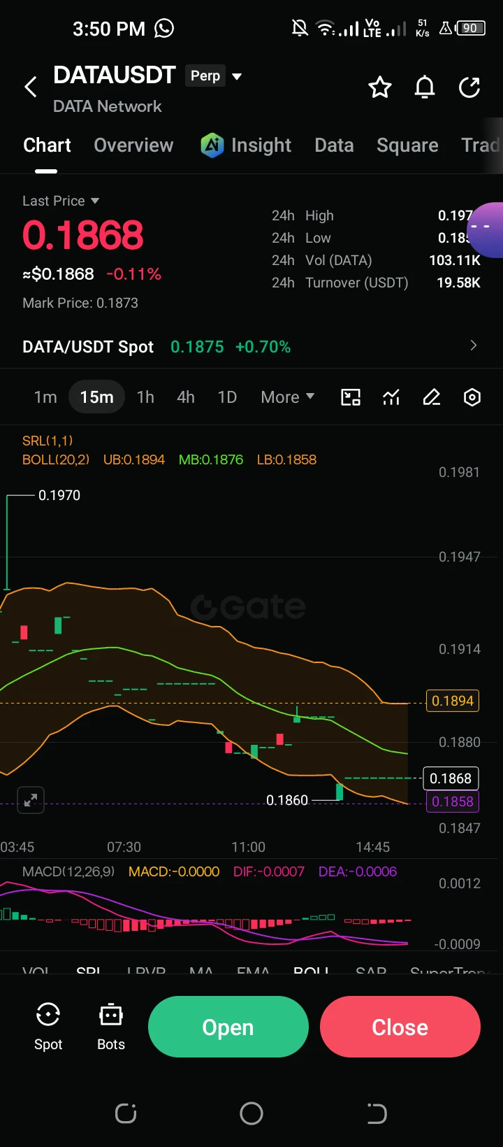The image size is (503, 1147).
Task: Tap the Close position button
Action: point(400,1027)
